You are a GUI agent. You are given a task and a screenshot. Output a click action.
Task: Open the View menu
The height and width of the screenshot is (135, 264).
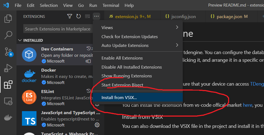tap(68, 5)
